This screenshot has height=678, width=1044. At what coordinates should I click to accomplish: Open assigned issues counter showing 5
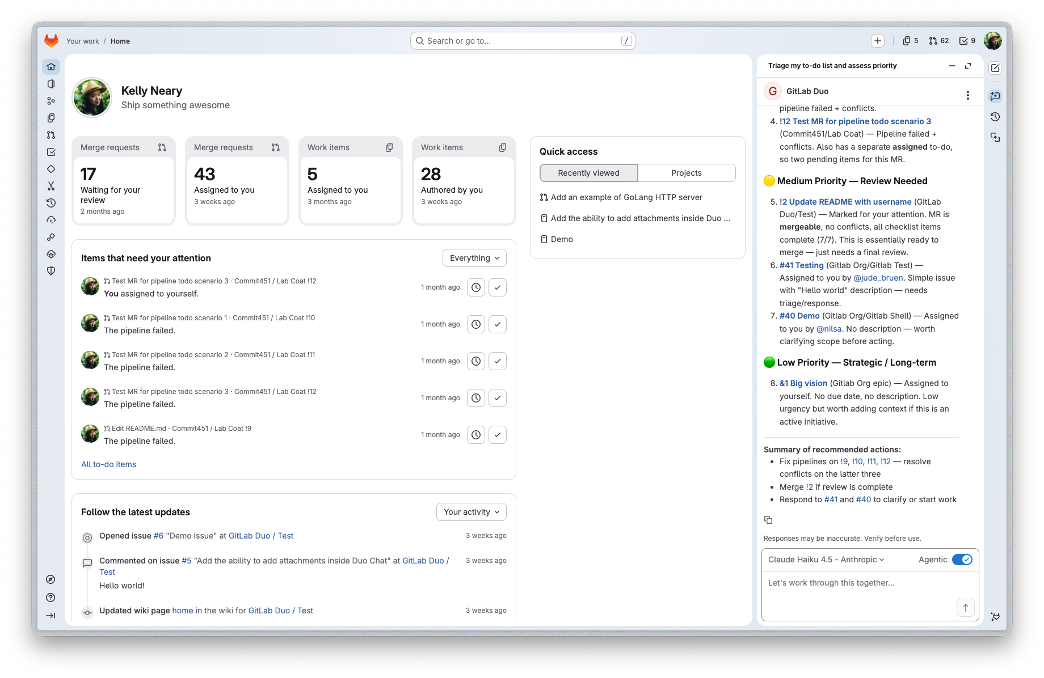pyautogui.click(x=911, y=41)
